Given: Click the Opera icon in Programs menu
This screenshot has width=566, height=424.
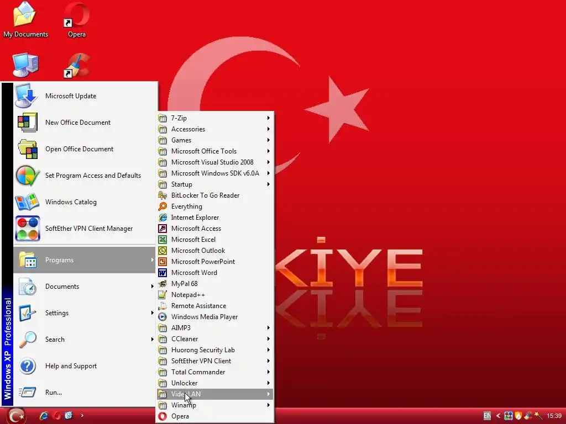Looking at the screenshot, I should (163, 416).
